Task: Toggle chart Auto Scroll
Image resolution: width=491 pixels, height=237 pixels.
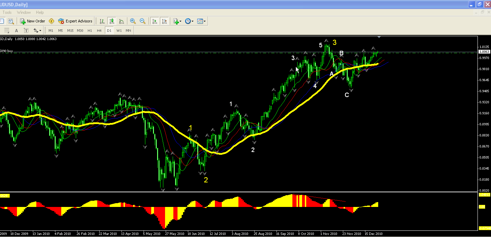Action: pos(154,21)
